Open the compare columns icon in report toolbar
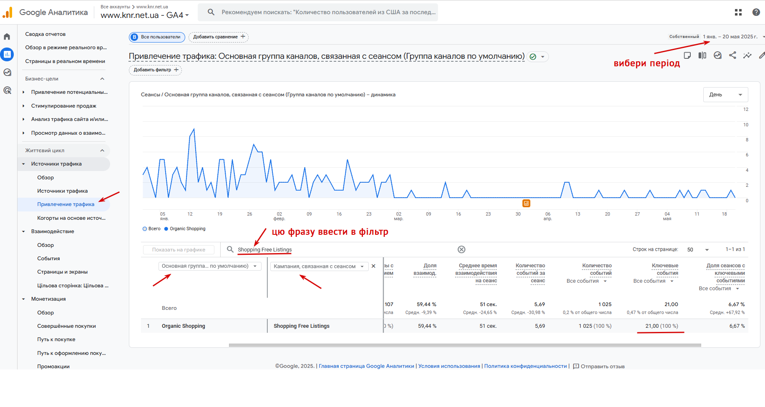 [x=702, y=55]
